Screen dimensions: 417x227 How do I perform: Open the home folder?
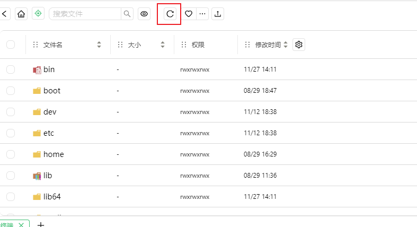click(x=53, y=154)
